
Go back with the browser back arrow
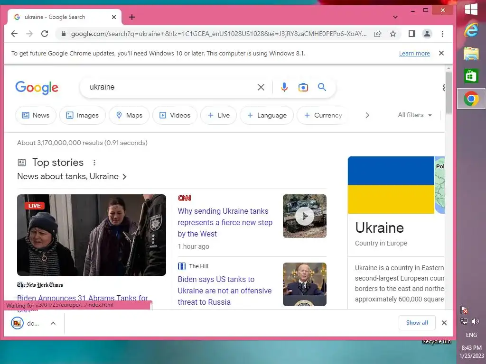coord(14,34)
